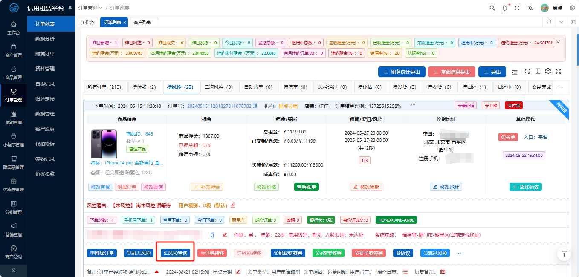Screen dimensions: 579x277
Task: Open 商户管理 in the sidebar
Action: tap(14, 50)
